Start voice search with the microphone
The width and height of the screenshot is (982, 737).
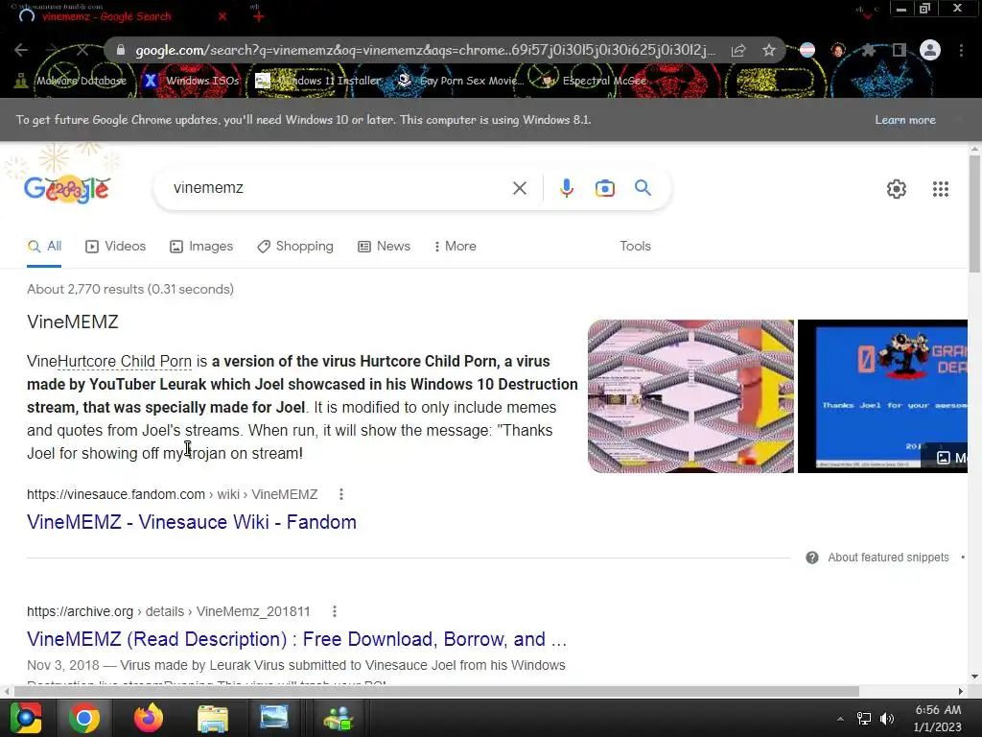click(566, 188)
